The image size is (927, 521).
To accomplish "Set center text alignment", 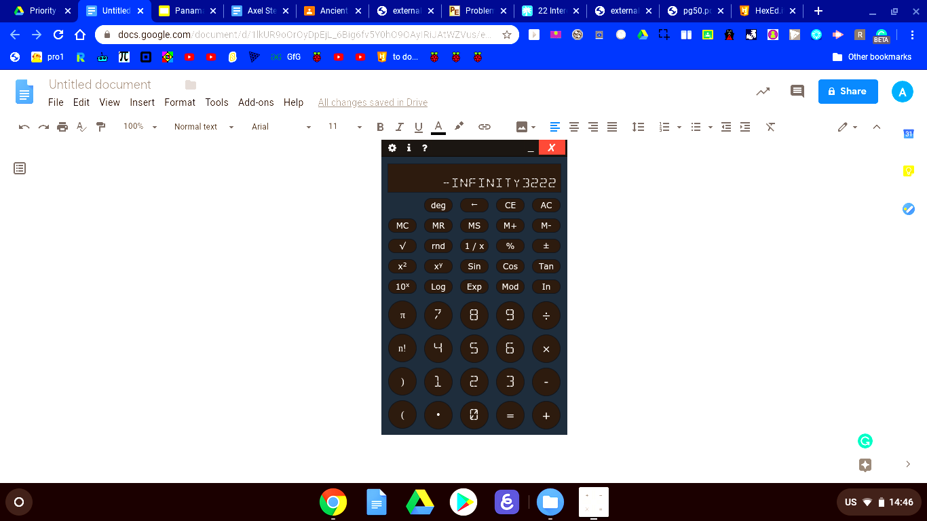I will point(574,127).
